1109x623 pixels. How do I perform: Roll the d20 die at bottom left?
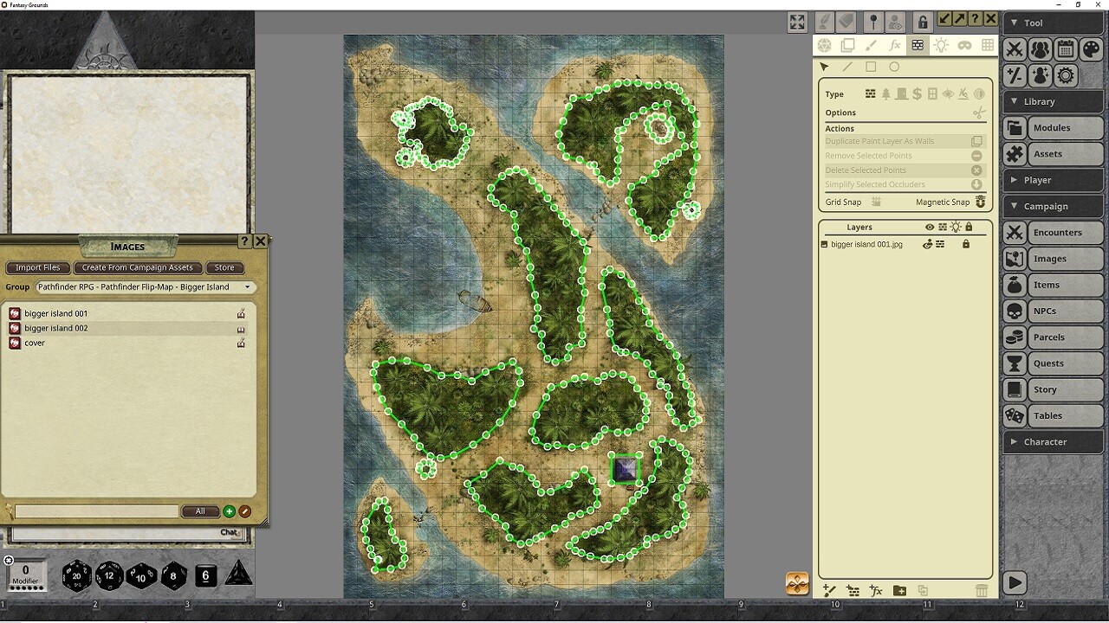click(76, 575)
